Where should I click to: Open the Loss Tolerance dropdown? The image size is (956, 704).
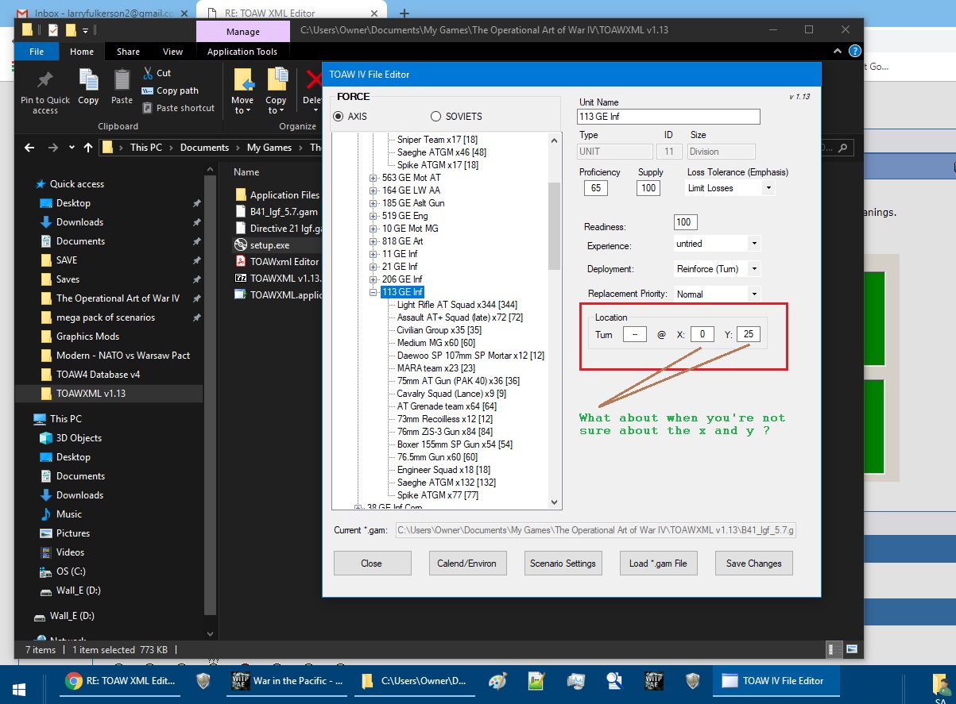tap(768, 188)
